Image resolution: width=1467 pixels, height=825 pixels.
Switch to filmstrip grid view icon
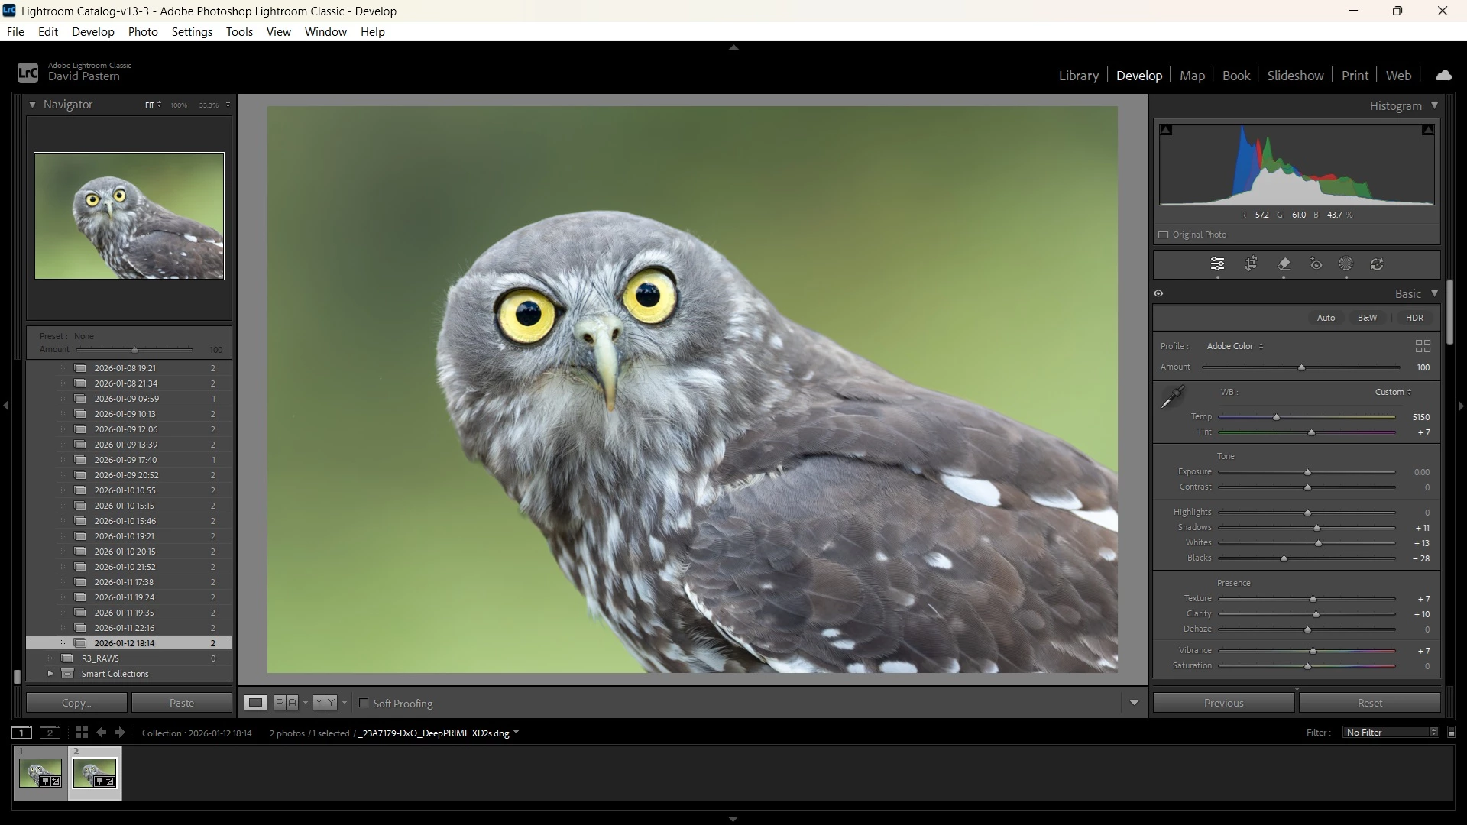pyautogui.click(x=82, y=733)
